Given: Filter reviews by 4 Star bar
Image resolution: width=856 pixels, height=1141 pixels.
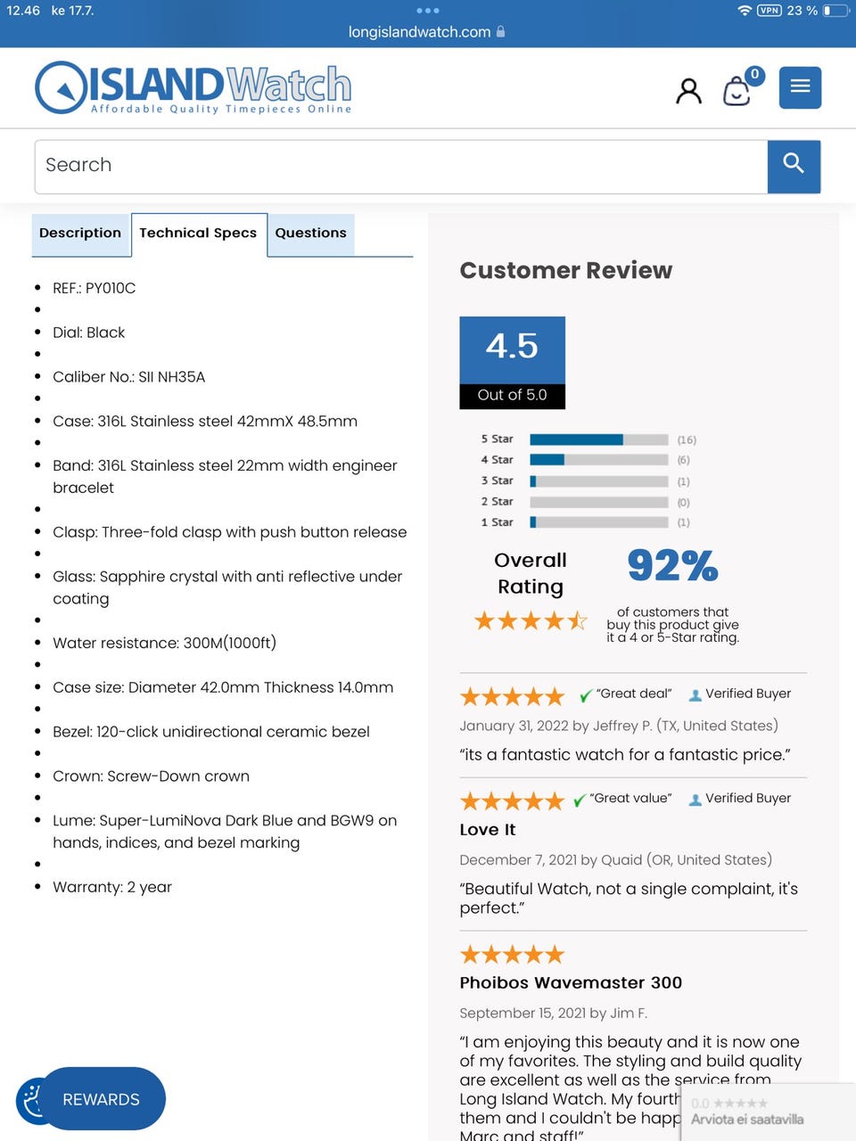Looking at the screenshot, I should pos(598,460).
